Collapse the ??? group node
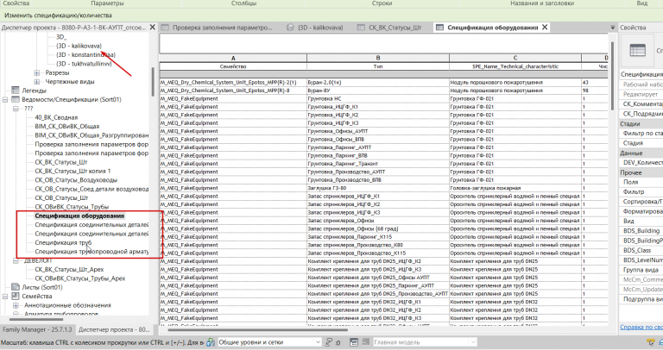Screen dimensions: 663x350 (16, 109)
